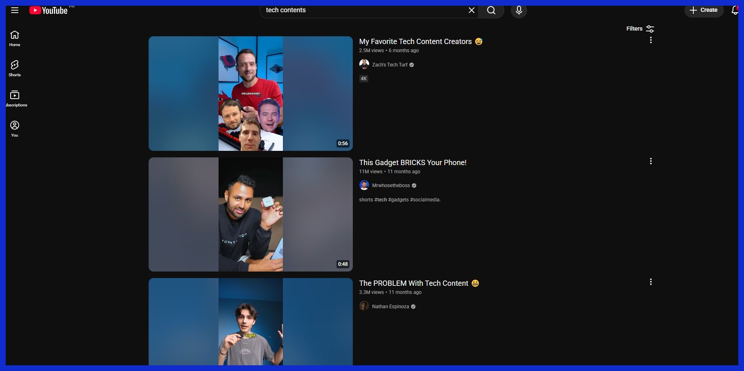Open Subscriptions in the sidebar
The width and height of the screenshot is (744, 371).
(x=15, y=99)
